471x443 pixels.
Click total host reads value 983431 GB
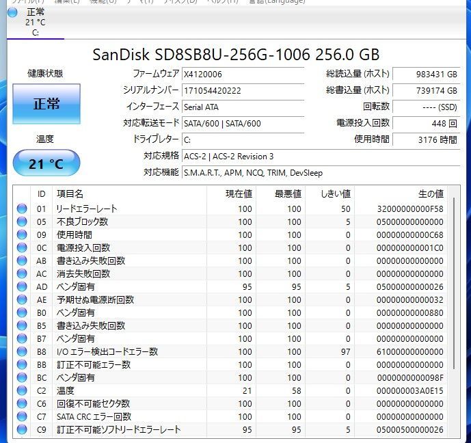(x=427, y=75)
